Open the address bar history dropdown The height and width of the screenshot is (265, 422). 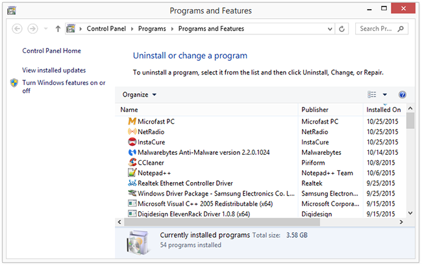[329, 29]
